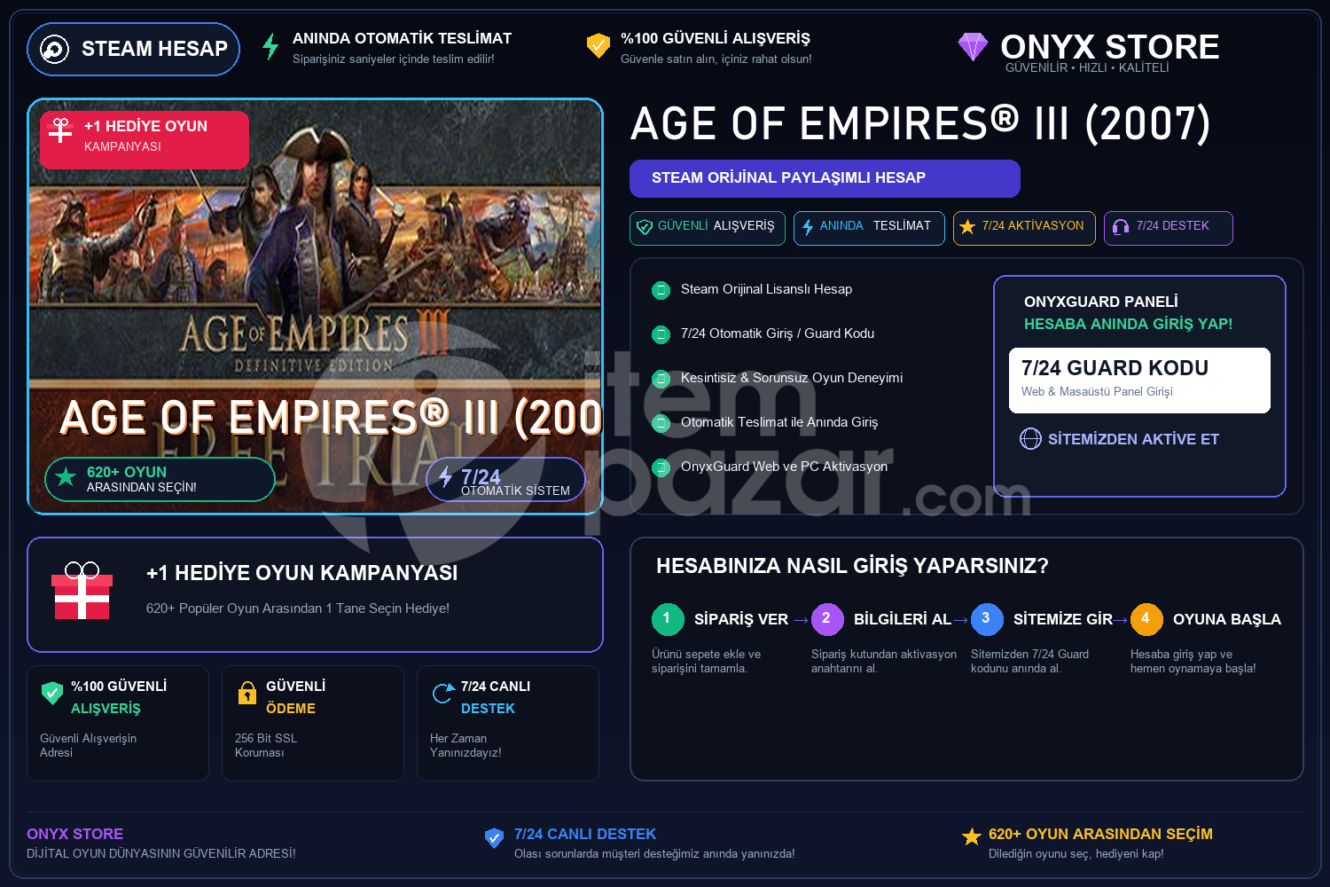
Task: Click the green bullet beside Steam Orijinal Lisanslı Hesap
Action: (661, 290)
